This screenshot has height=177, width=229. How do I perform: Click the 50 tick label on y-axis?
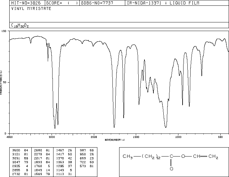coord(5,82)
